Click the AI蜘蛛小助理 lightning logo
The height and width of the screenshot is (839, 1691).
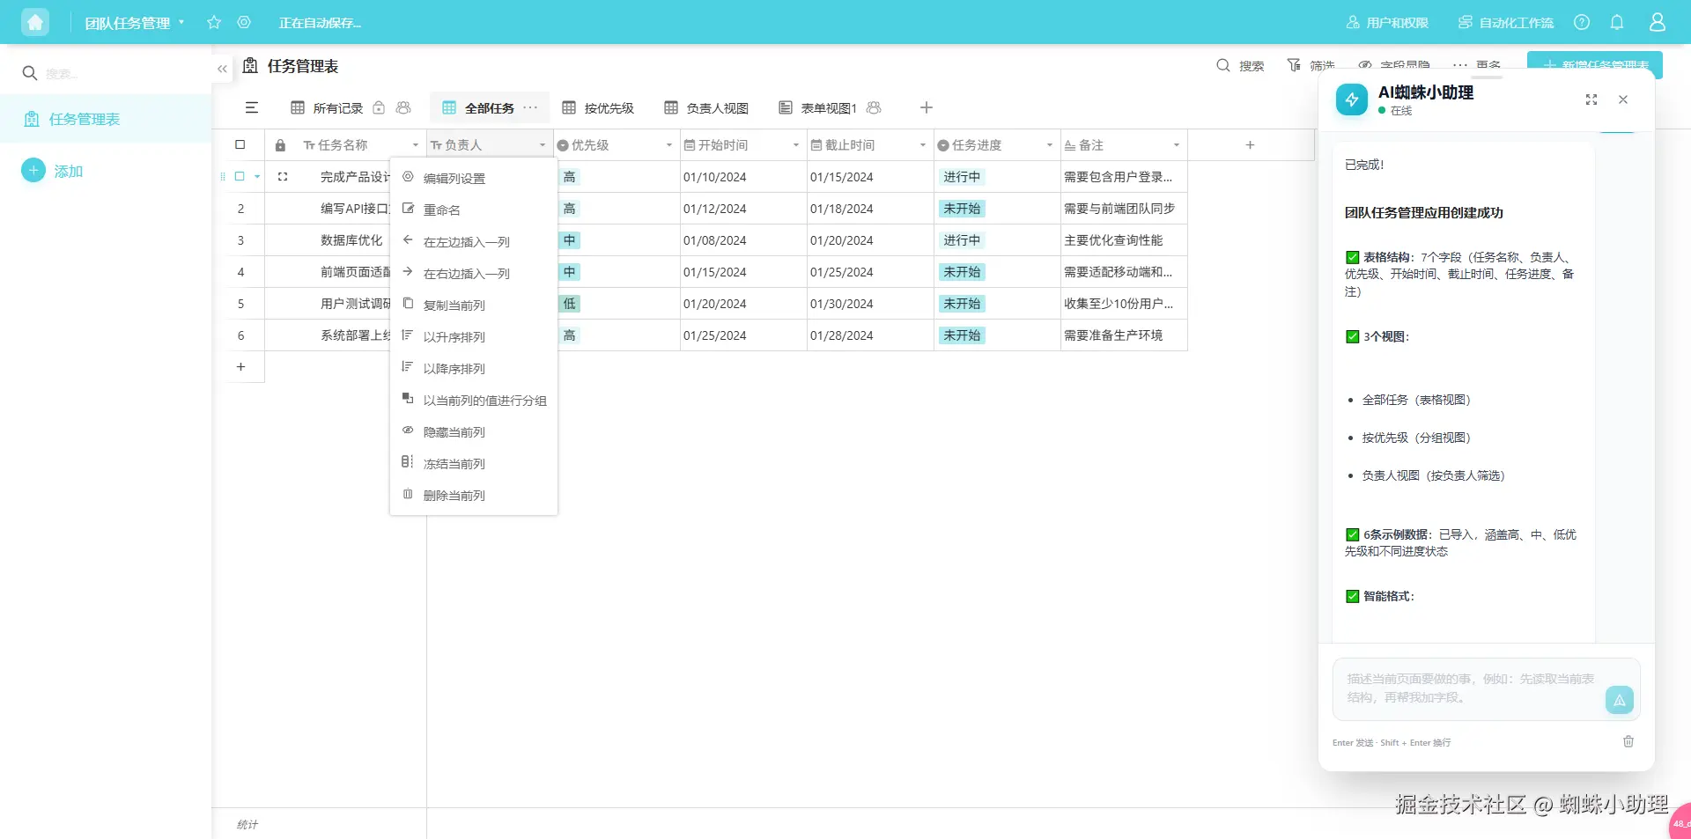[x=1352, y=99]
